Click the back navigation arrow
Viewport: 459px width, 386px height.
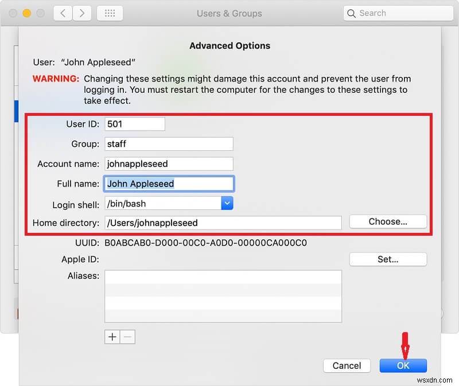coord(63,13)
